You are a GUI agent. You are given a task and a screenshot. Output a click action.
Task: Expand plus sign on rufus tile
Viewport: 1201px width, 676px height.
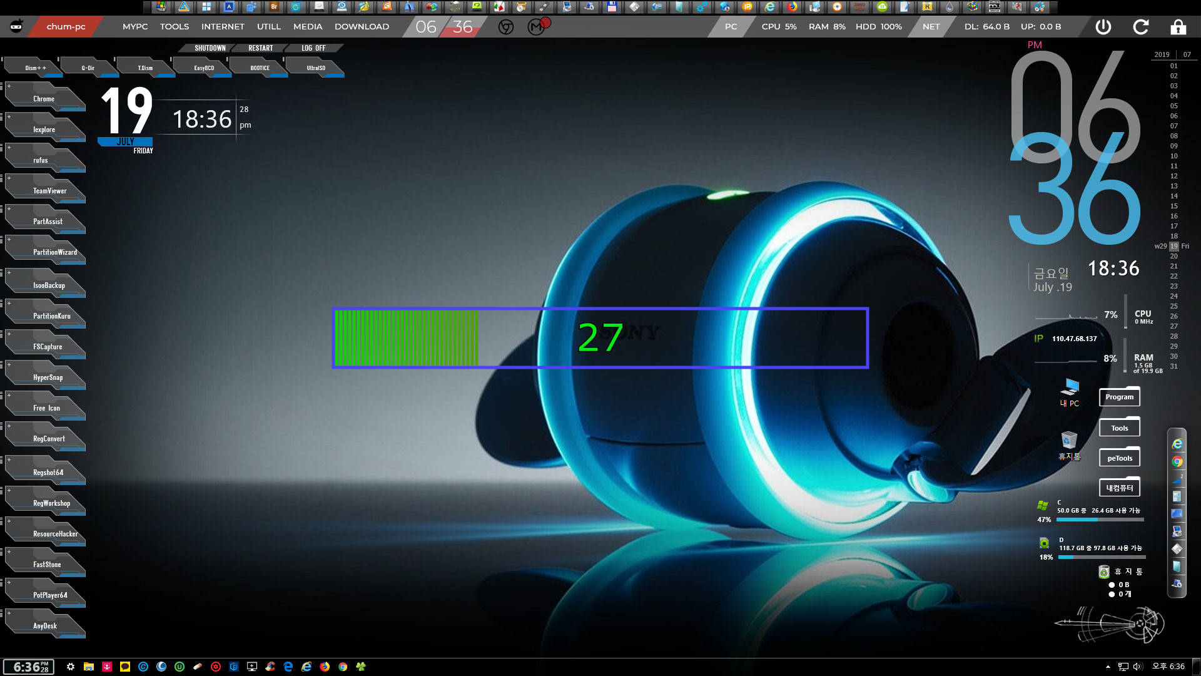coord(9,148)
